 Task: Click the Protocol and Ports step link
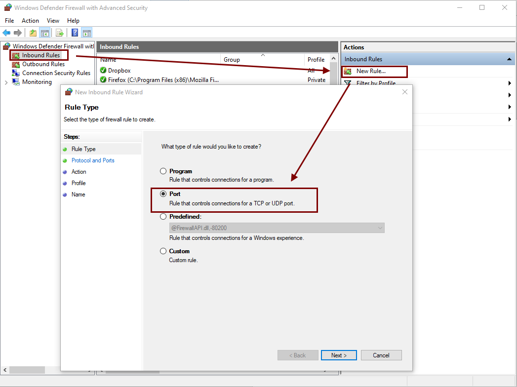coord(93,160)
